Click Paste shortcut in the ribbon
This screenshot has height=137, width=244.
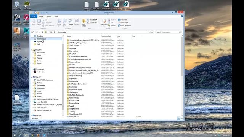(x=48, y=25)
